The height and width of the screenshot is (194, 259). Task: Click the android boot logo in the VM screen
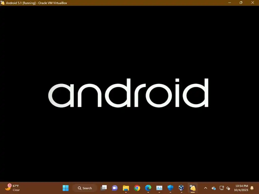128,93
